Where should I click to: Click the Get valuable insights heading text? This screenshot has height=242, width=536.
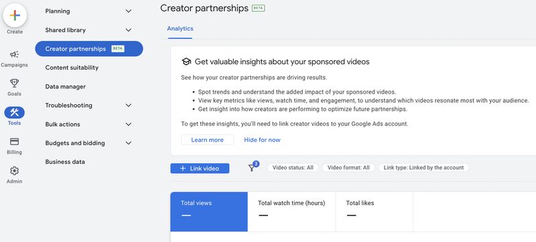coord(282,62)
